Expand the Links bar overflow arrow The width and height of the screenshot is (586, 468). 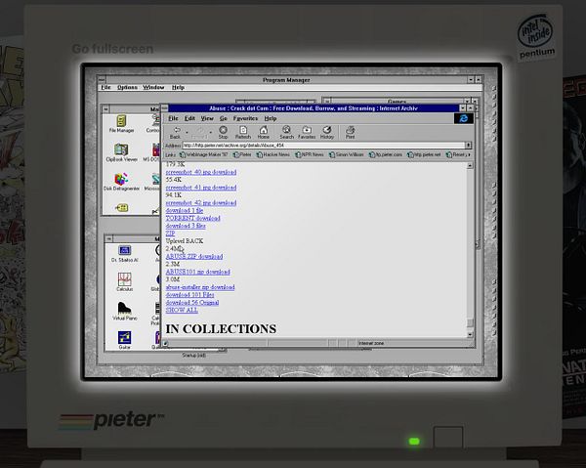470,154
